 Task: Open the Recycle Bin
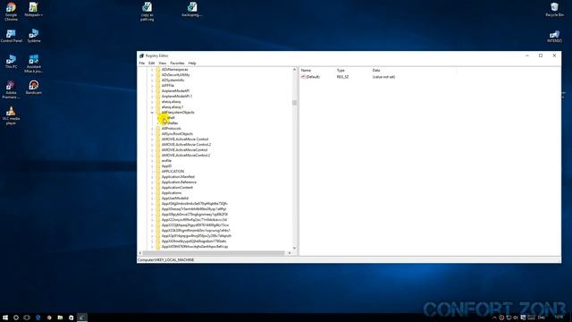tap(554, 10)
